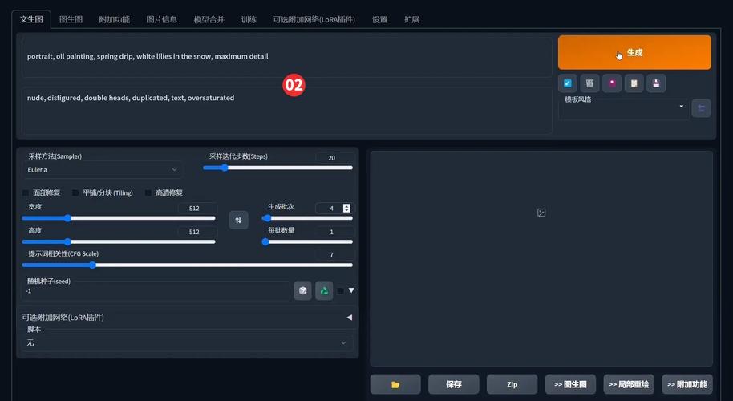733x401 pixels.
Task: Open the output folder with folder icon
Action: click(395, 384)
